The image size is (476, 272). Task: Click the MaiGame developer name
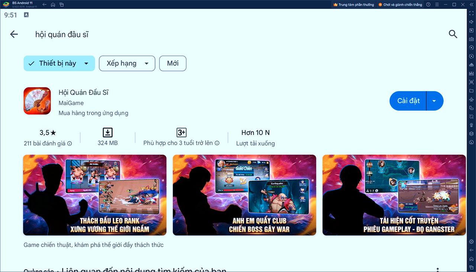pyautogui.click(x=71, y=103)
